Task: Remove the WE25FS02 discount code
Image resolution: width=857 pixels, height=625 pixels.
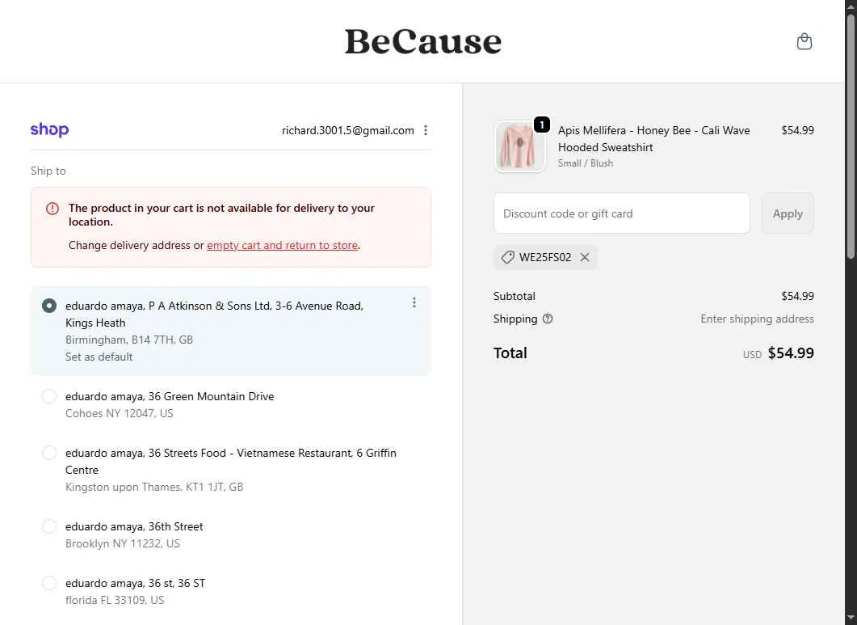Action: (x=585, y=257)
